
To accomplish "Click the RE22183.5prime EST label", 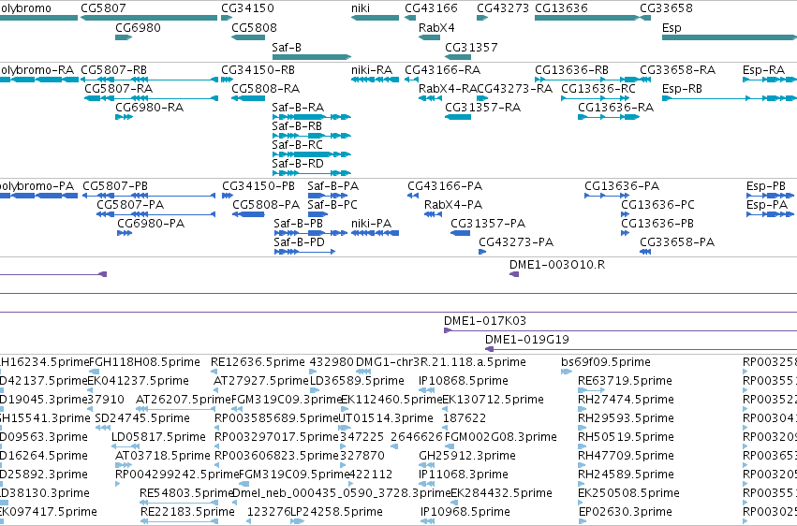I will (x=187, y=512).
